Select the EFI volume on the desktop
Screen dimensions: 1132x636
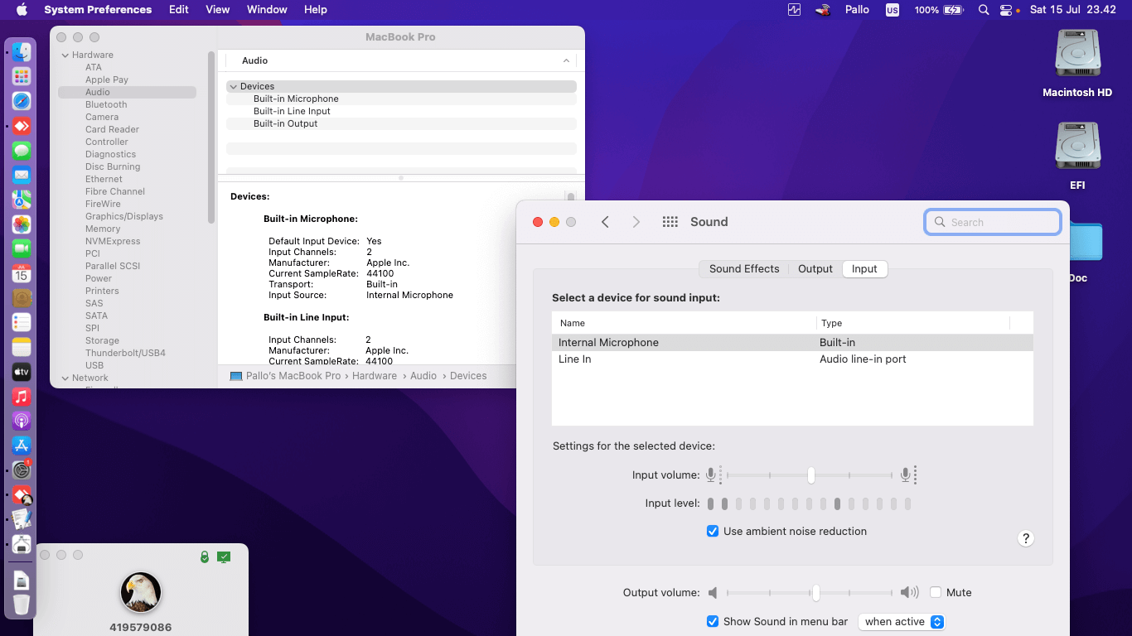click(1077, 156)
